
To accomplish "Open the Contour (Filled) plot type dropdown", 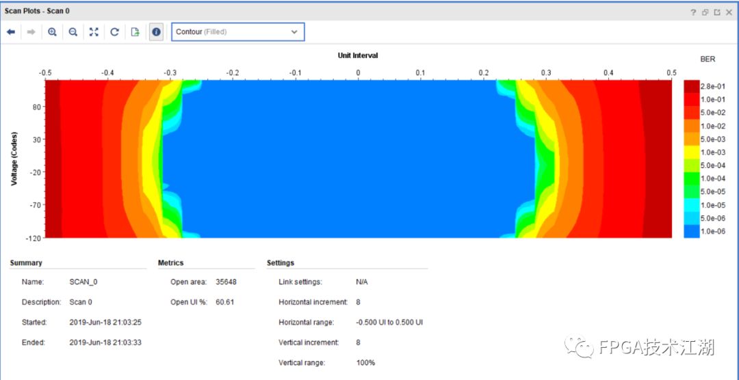I will click(x=237, y=32).
